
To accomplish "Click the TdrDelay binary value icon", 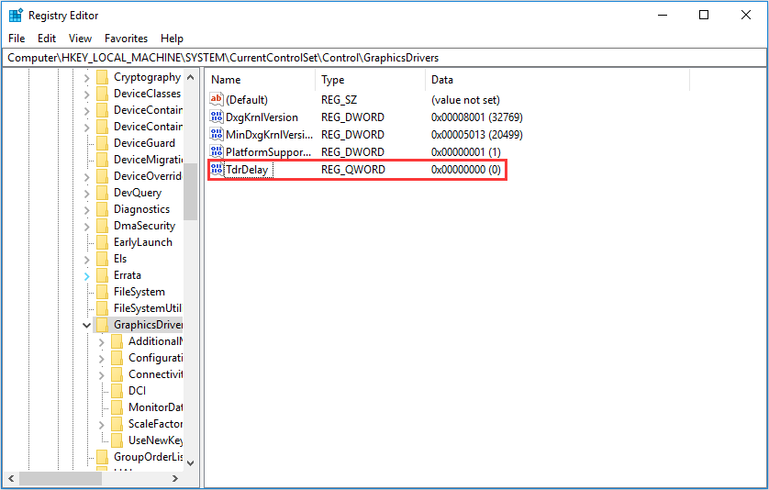I will 217,170.
